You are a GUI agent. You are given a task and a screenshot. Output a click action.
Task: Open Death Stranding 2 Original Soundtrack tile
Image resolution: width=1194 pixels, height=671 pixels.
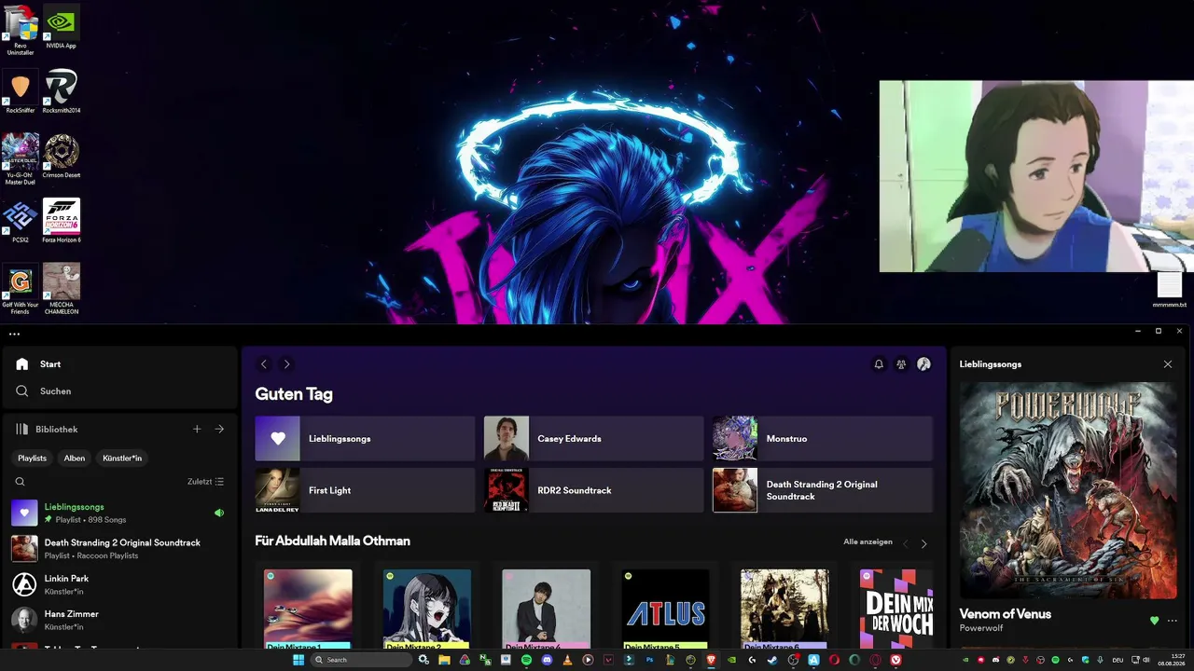point(823,490)
